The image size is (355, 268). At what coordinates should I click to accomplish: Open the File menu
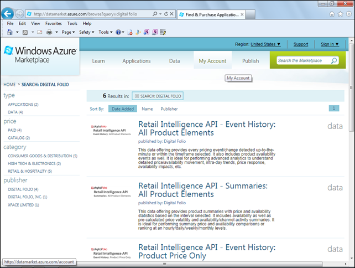(x=10, y=23)
